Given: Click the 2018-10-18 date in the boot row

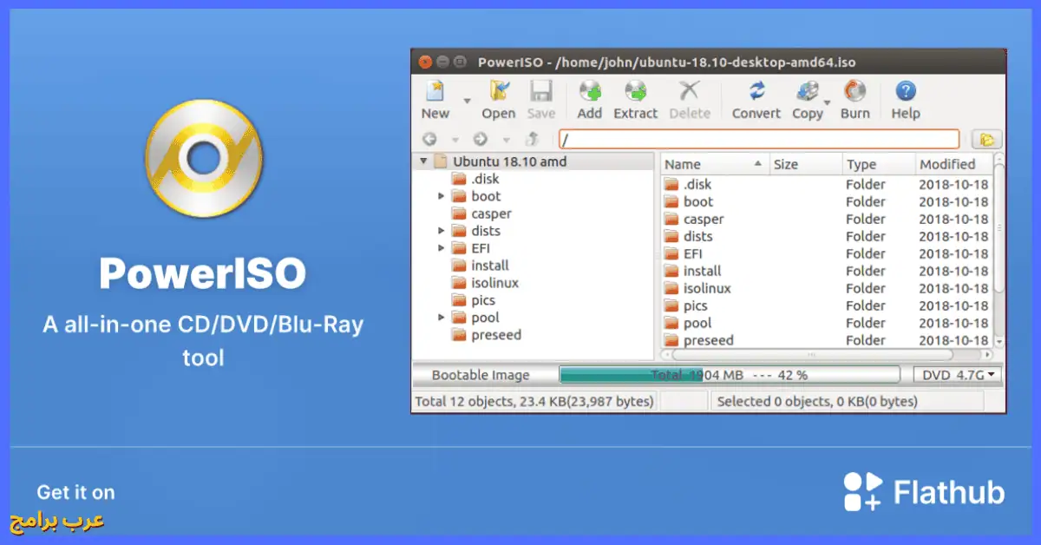Looking at the screenshot, I should (953, 201).
